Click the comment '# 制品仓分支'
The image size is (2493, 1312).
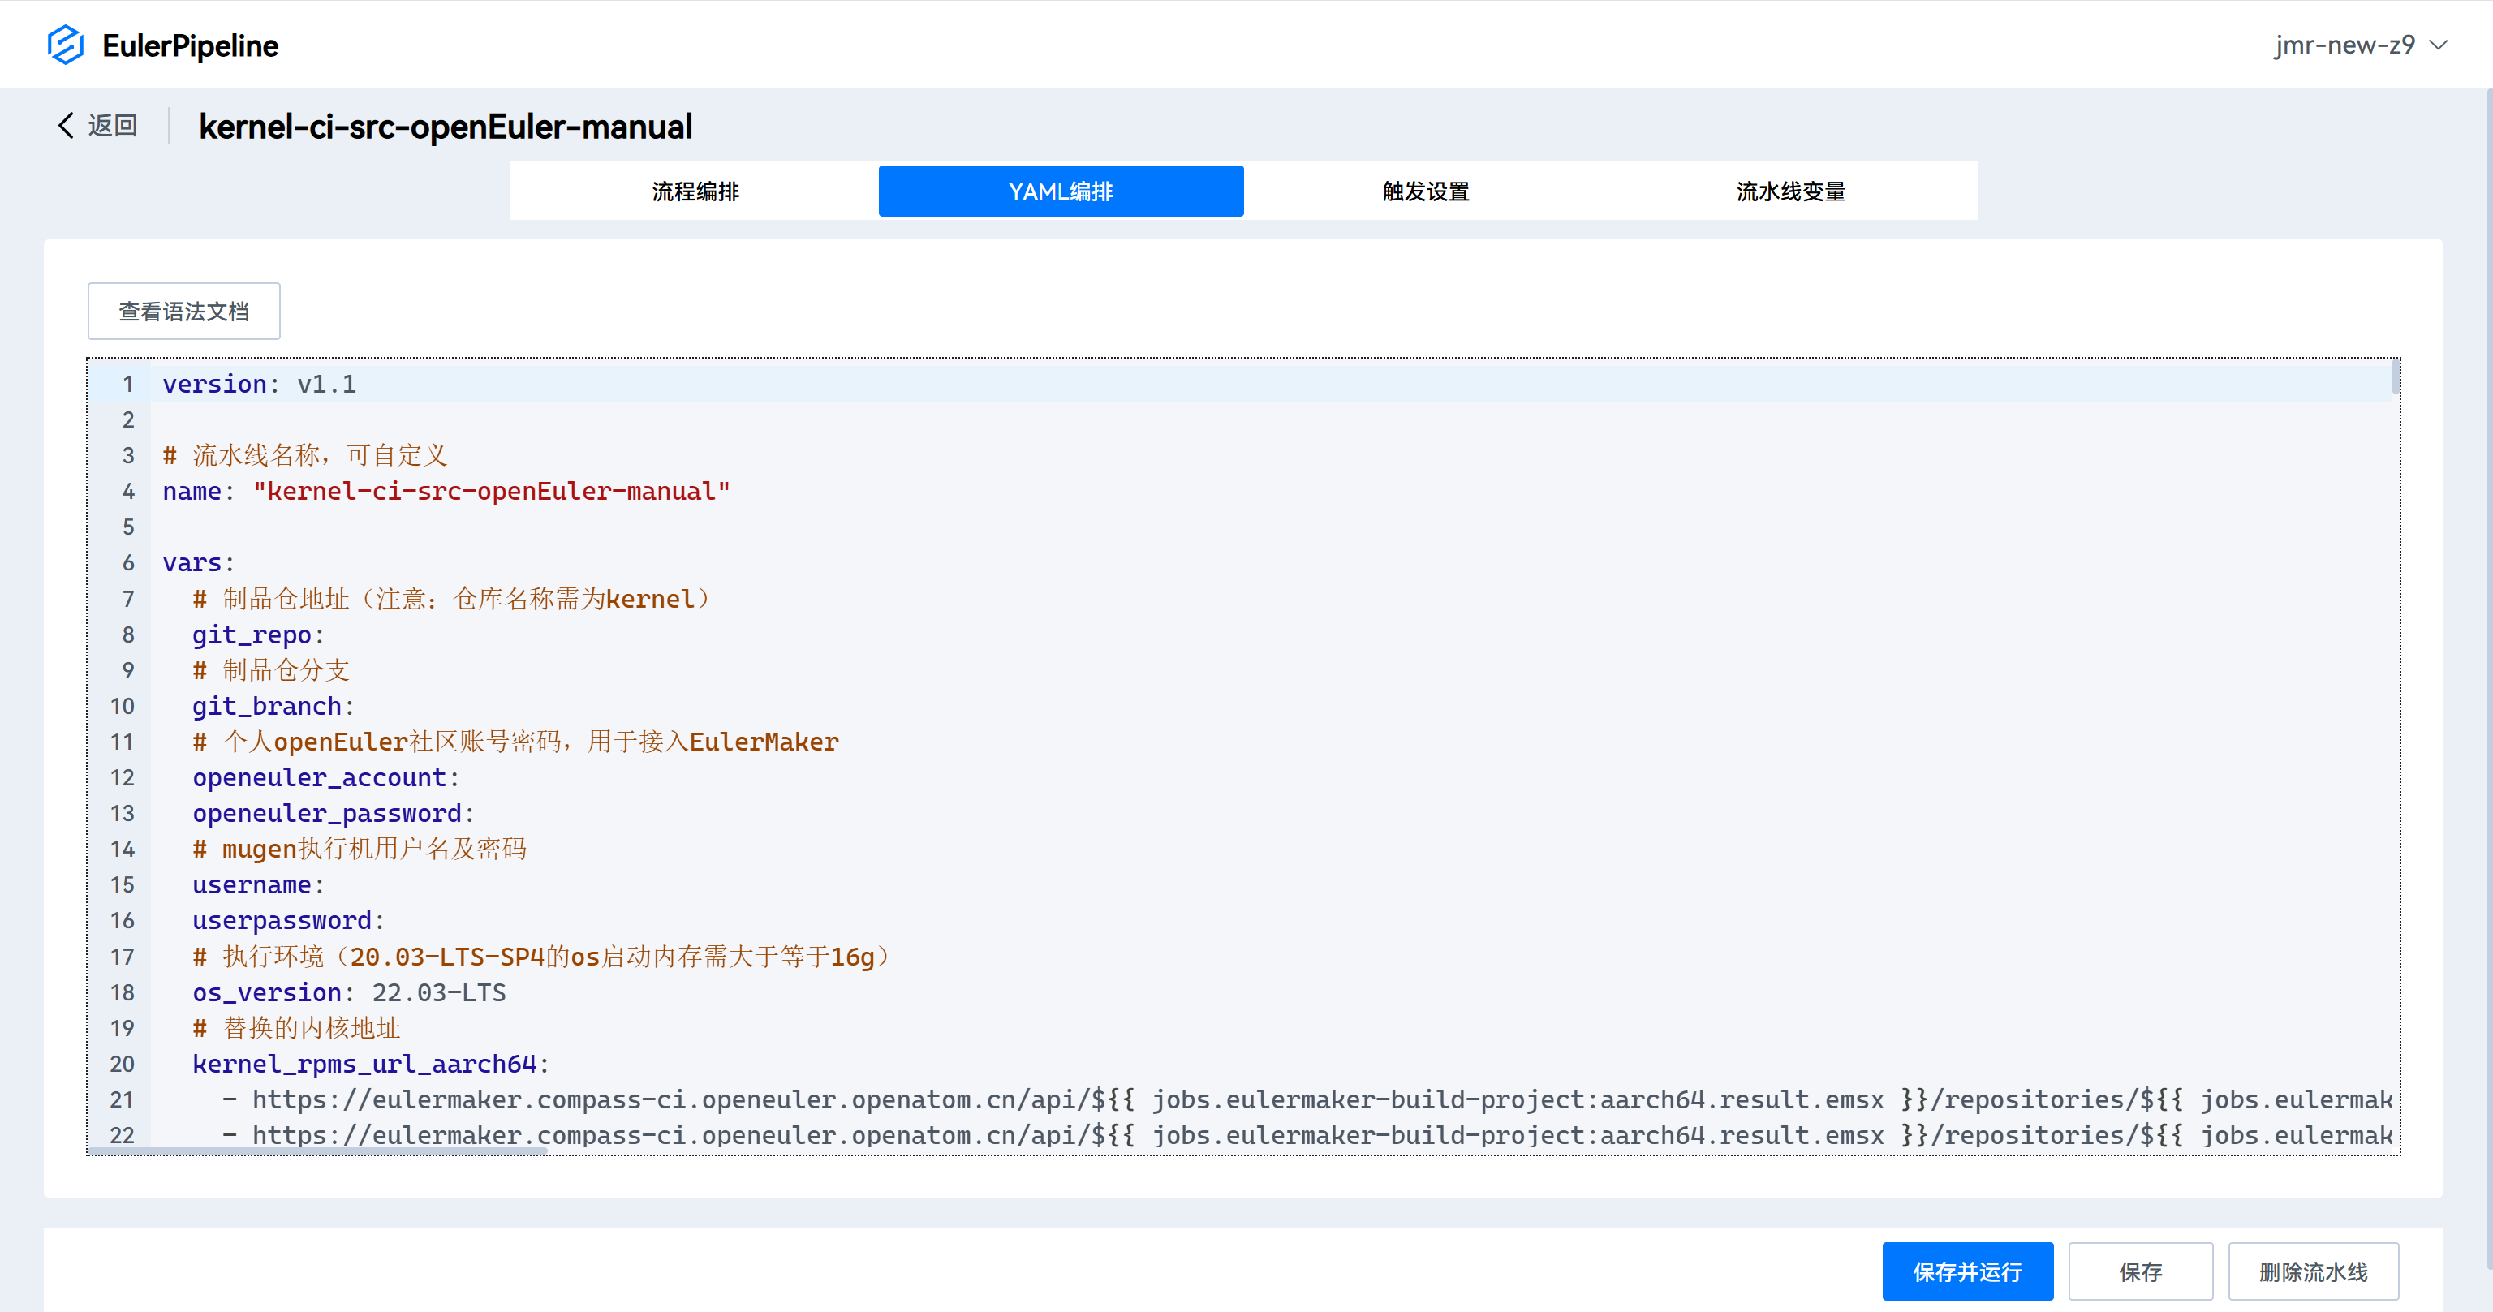click(x=271, y=670)
